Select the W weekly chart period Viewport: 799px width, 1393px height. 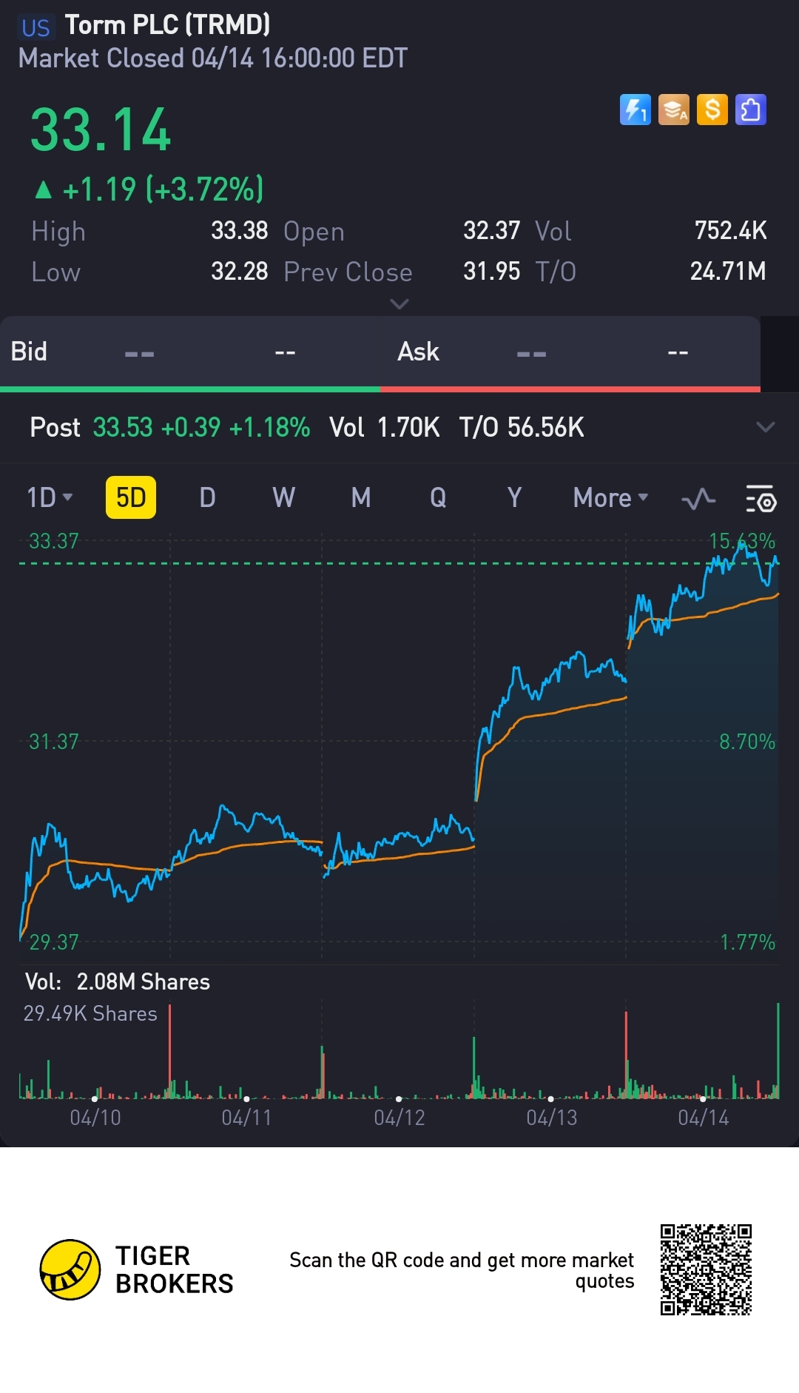click(283, 497)
